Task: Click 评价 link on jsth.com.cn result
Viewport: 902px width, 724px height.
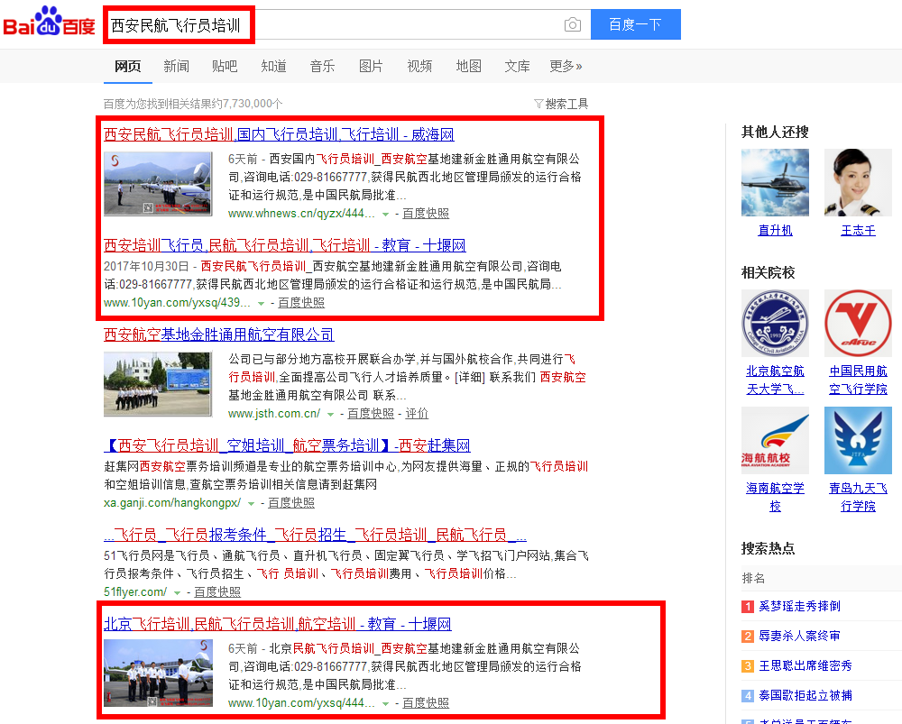Action: click(x=417, y=414)
